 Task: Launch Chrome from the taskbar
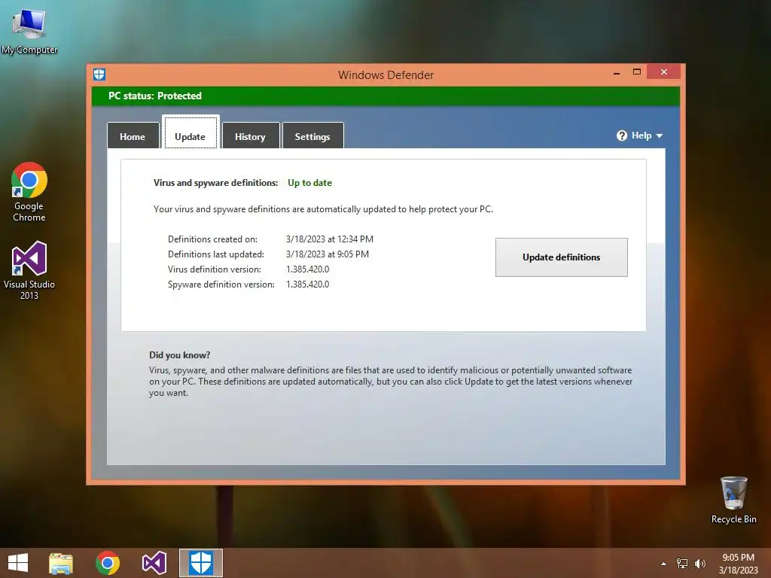pos(108,563)
